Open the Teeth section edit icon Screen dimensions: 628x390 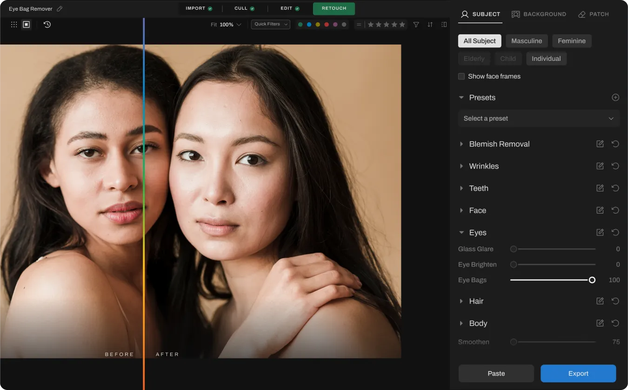(x=600, y=188)
